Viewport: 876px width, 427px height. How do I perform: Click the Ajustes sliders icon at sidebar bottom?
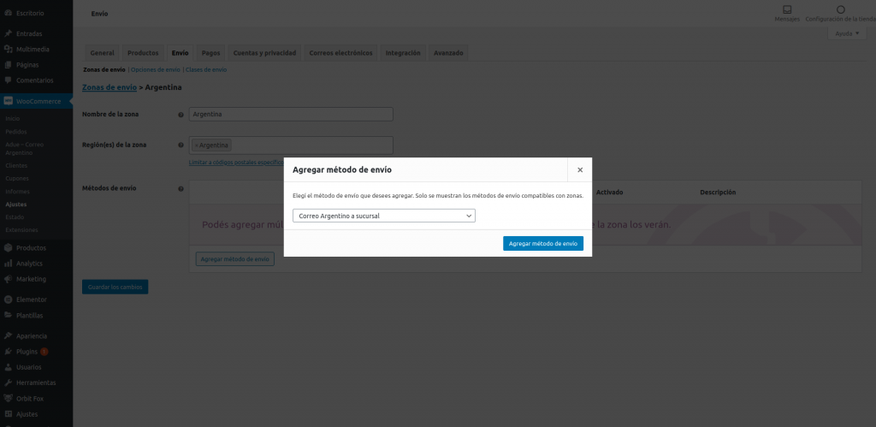8,414
